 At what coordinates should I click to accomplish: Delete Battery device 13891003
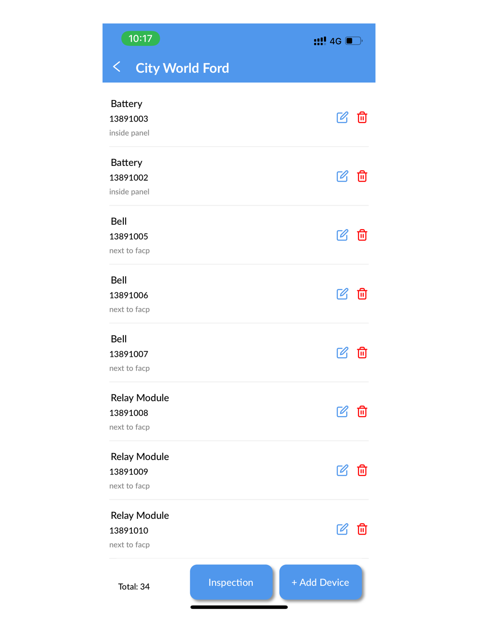362,117
